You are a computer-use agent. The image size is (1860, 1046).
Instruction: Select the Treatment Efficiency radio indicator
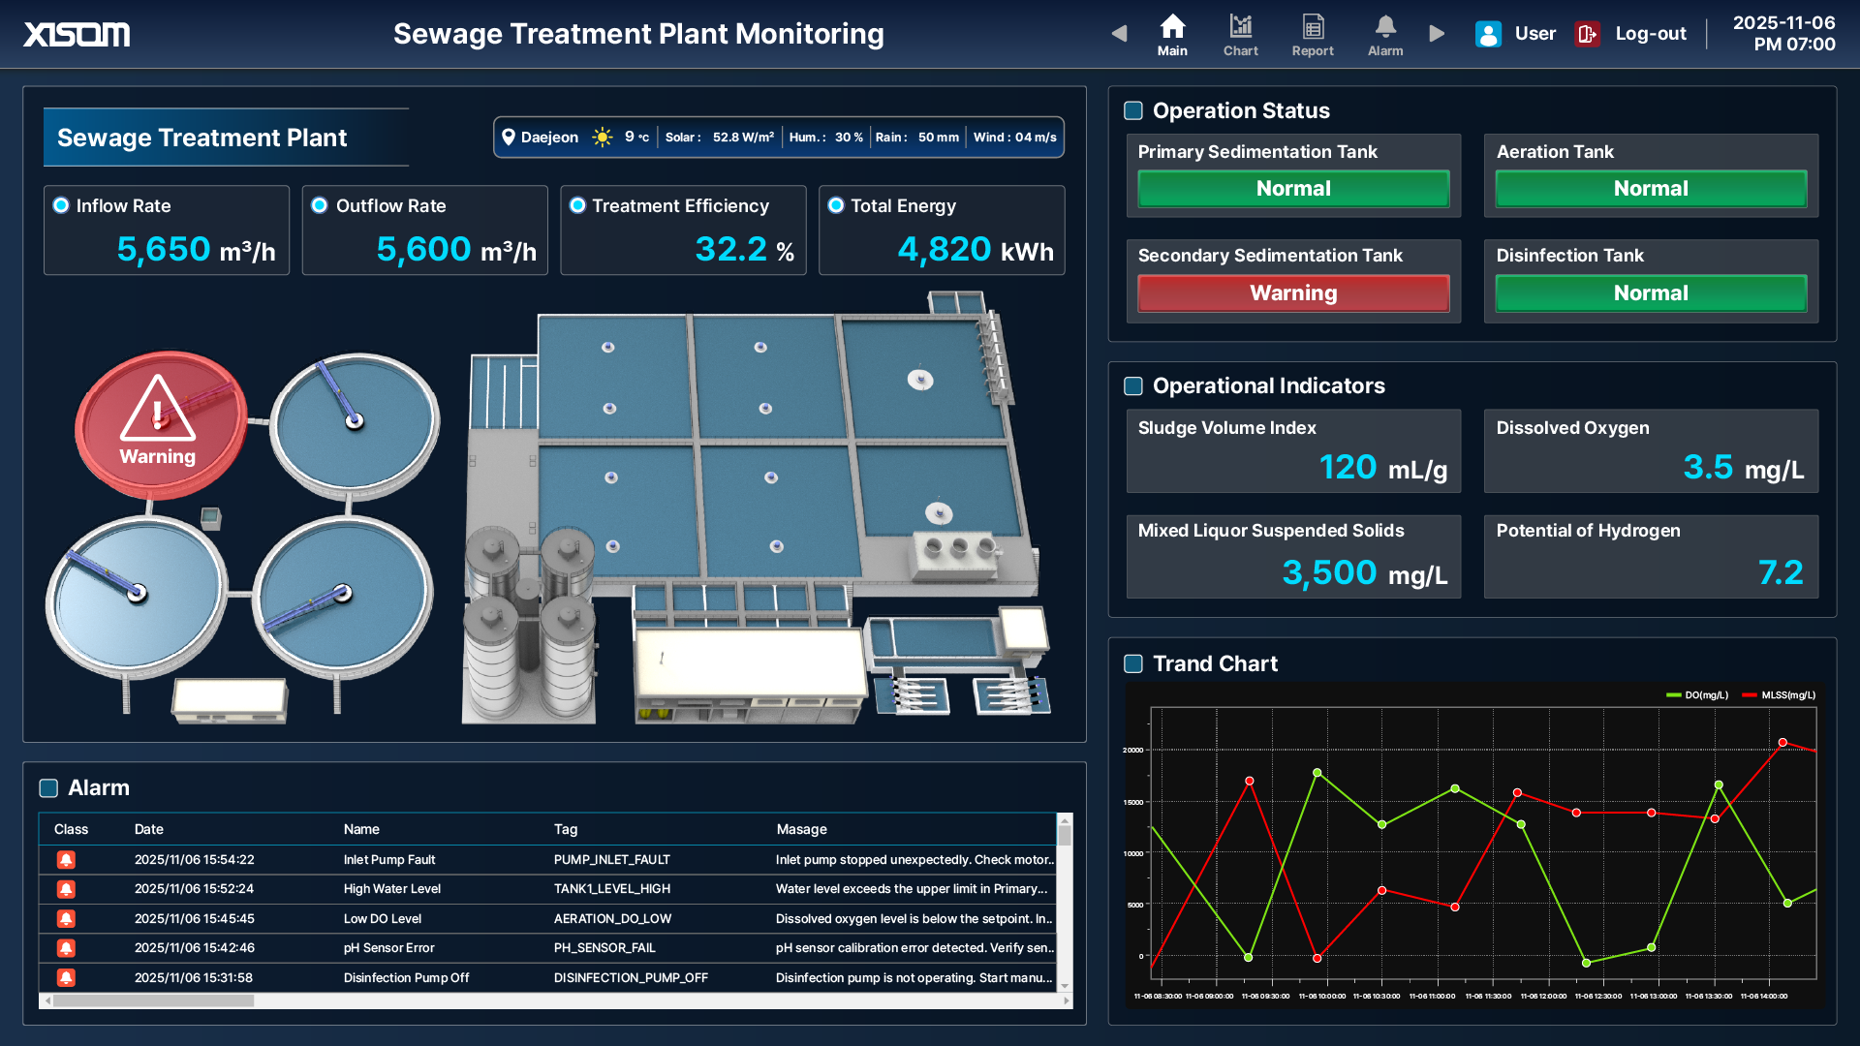tap(577, 205)
